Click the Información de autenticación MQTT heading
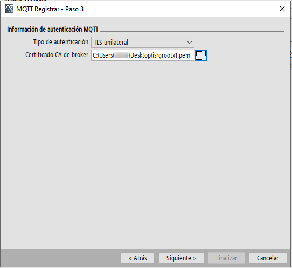292x268 pixels. coord(52,30)
